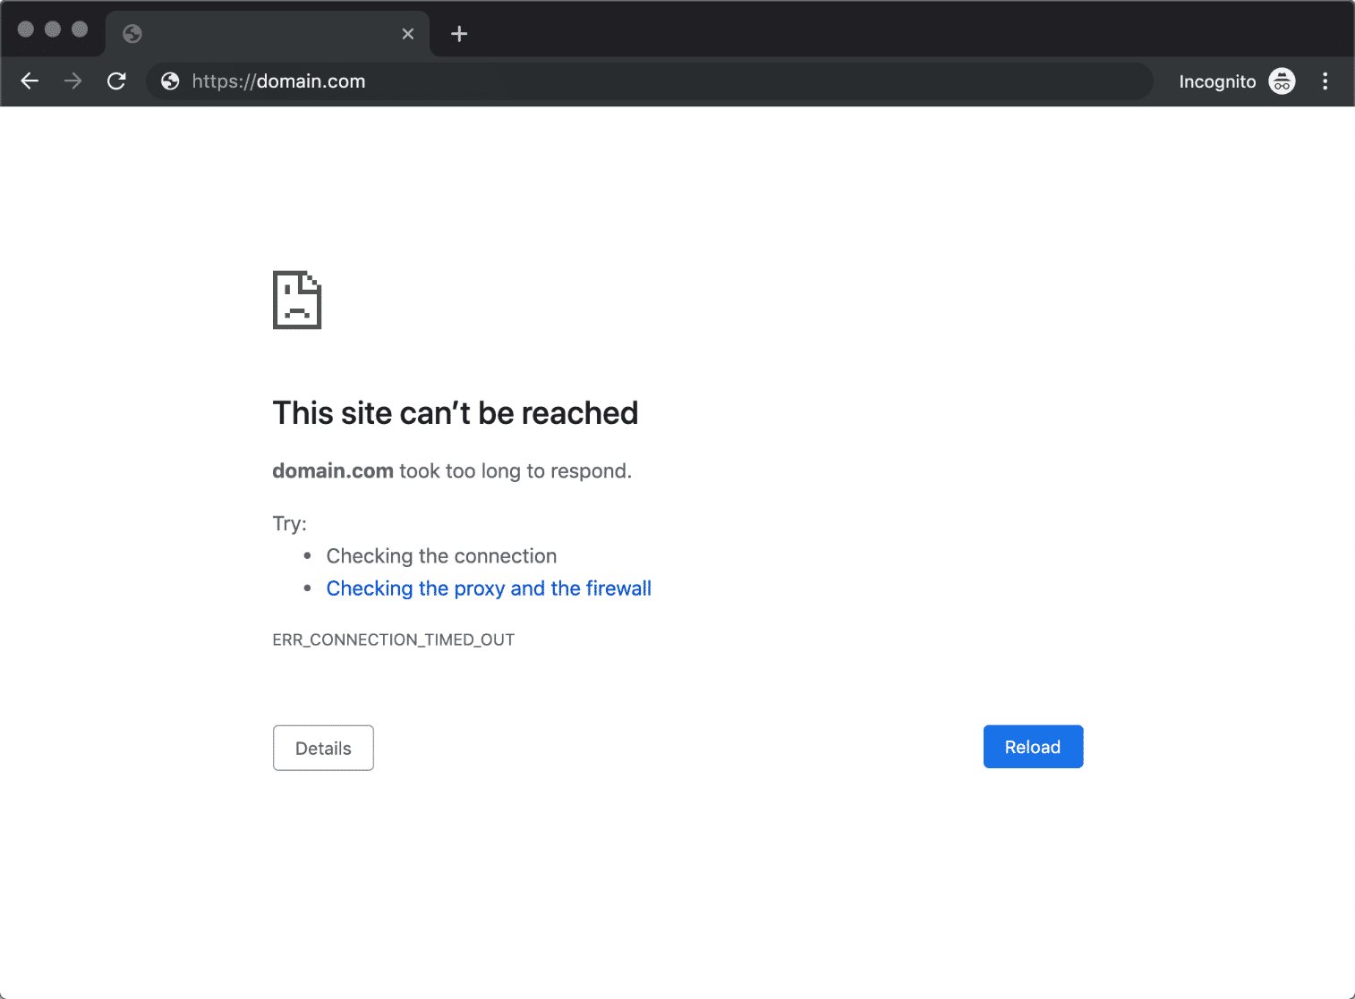Open site information via the globe icon
The height and width of the screenshot is (999, 1355).
[170, 80]
